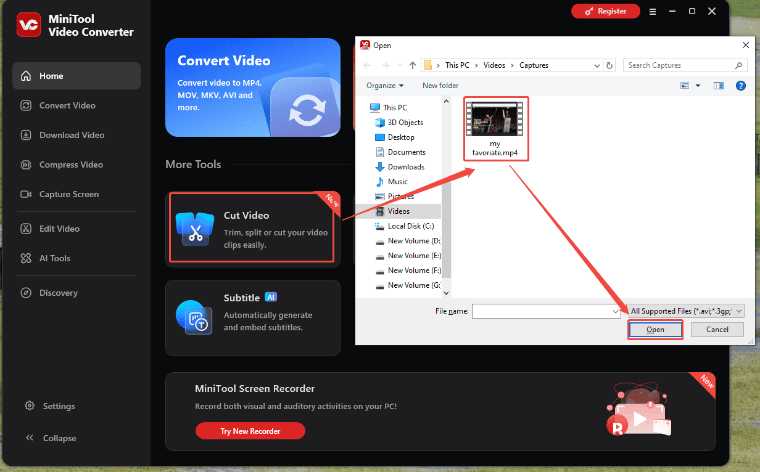Go up one folder level
The height and width of the screenshot is (472, 760).
(413, 65)
